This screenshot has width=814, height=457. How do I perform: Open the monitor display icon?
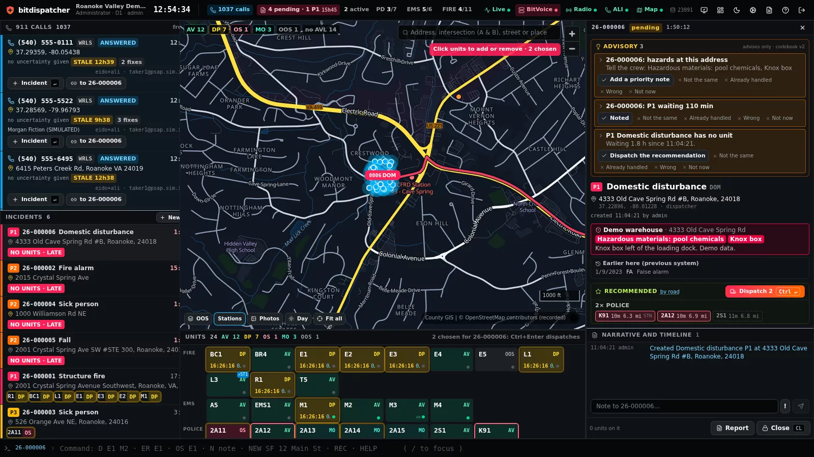(704, 10)
